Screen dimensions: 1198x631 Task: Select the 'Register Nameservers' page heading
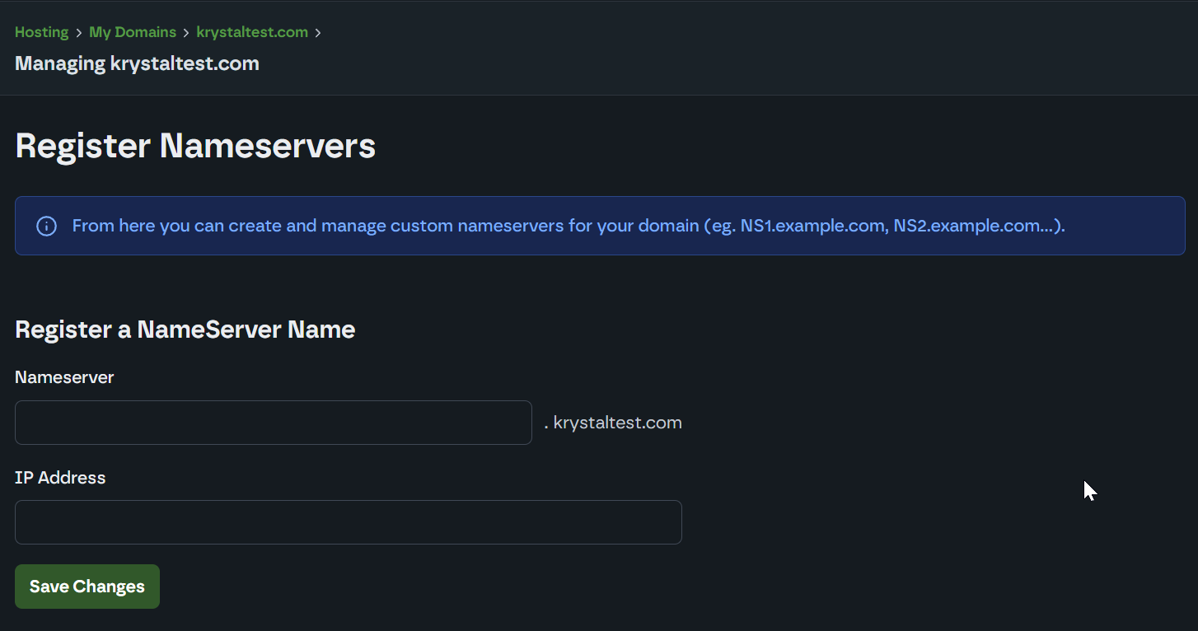point(195,146)
